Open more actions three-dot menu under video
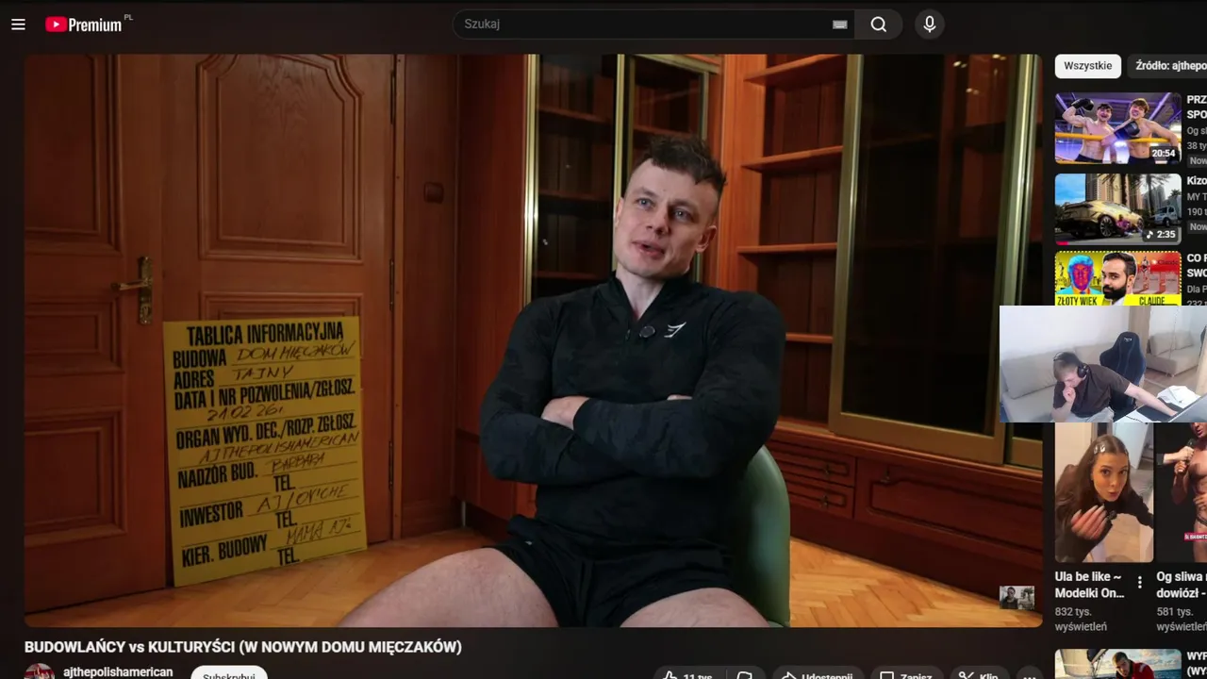The height and width of the screenshot is (679, 1207). (x=1029, y=674)
